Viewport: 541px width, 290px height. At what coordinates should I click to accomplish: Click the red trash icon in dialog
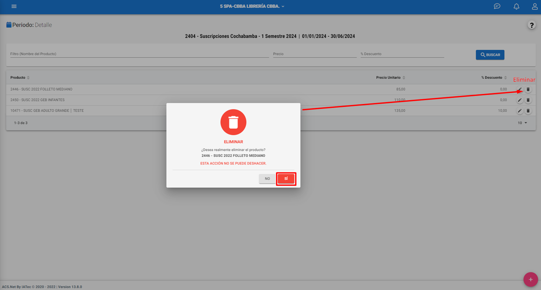click(233, 122)
